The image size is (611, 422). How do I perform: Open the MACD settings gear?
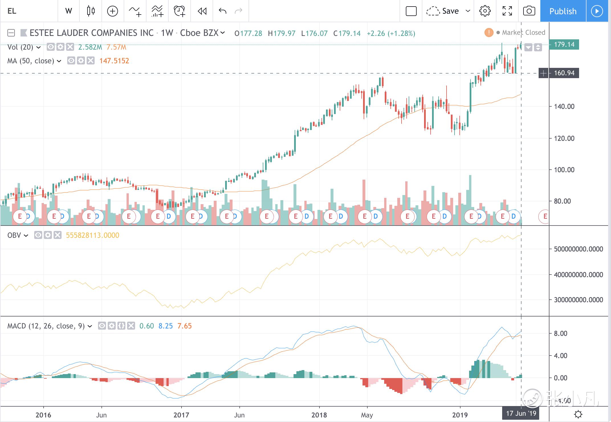click(x=112, y=326)
